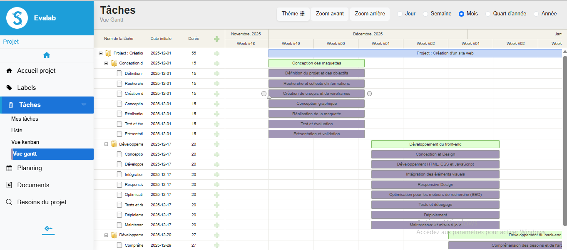The image size is (567, 250).
Task: Click the Zoom avant button
Action: coord(330,14)
